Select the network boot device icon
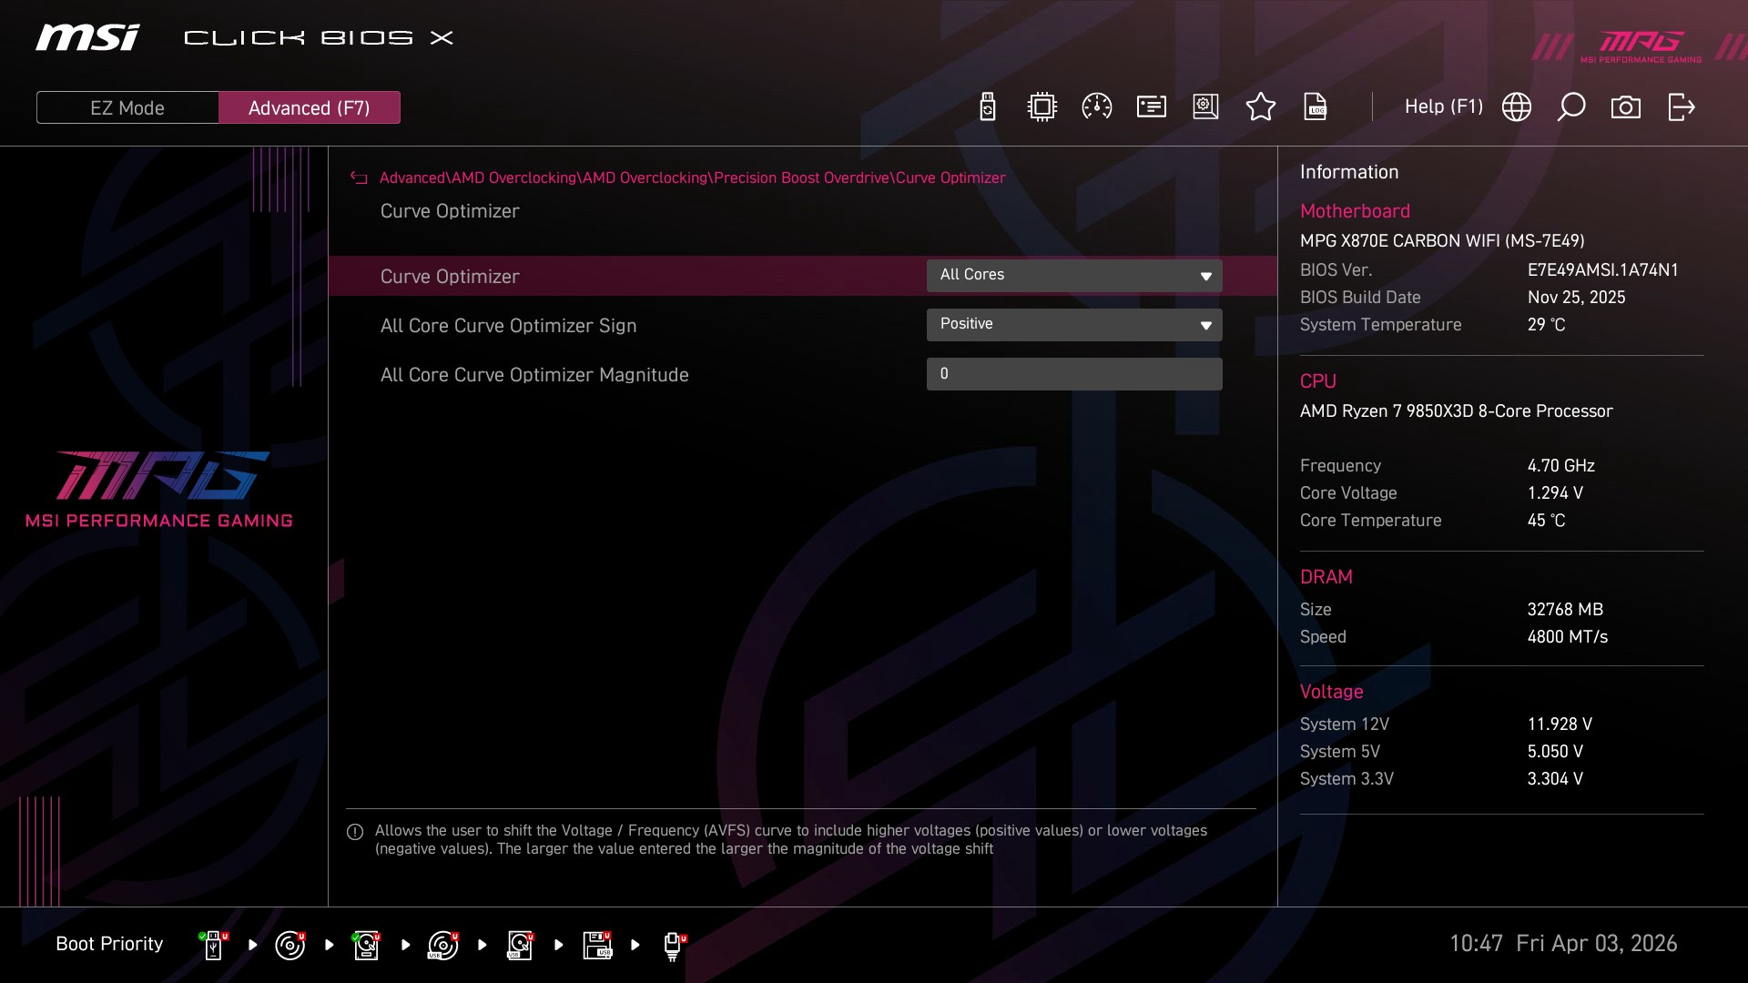The height and width of the screenshot is (983, 1748). [673, 945]
